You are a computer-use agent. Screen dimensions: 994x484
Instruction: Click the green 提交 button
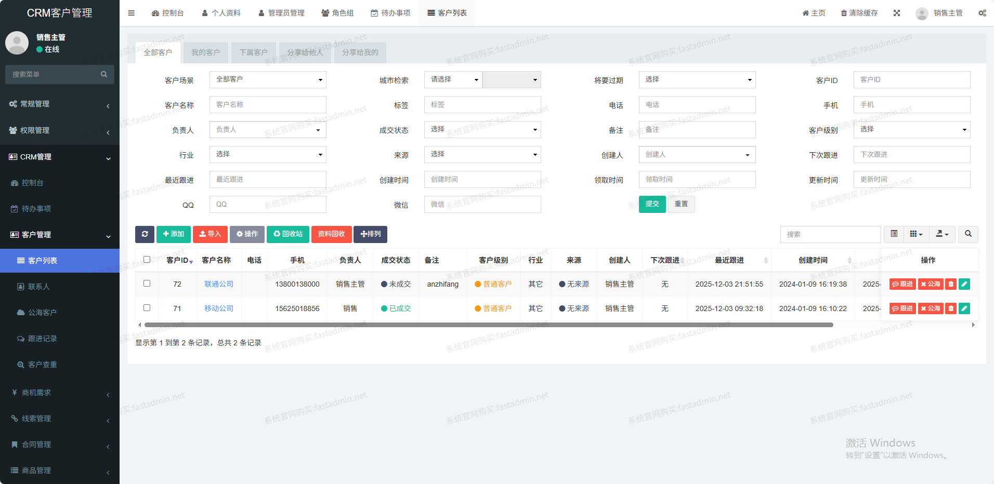coord(652,204)
